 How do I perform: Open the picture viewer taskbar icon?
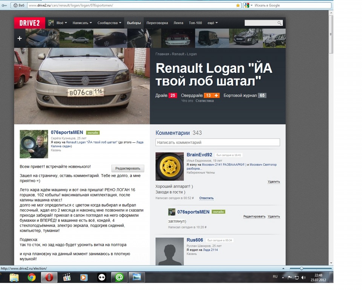(x=137, y=277)
